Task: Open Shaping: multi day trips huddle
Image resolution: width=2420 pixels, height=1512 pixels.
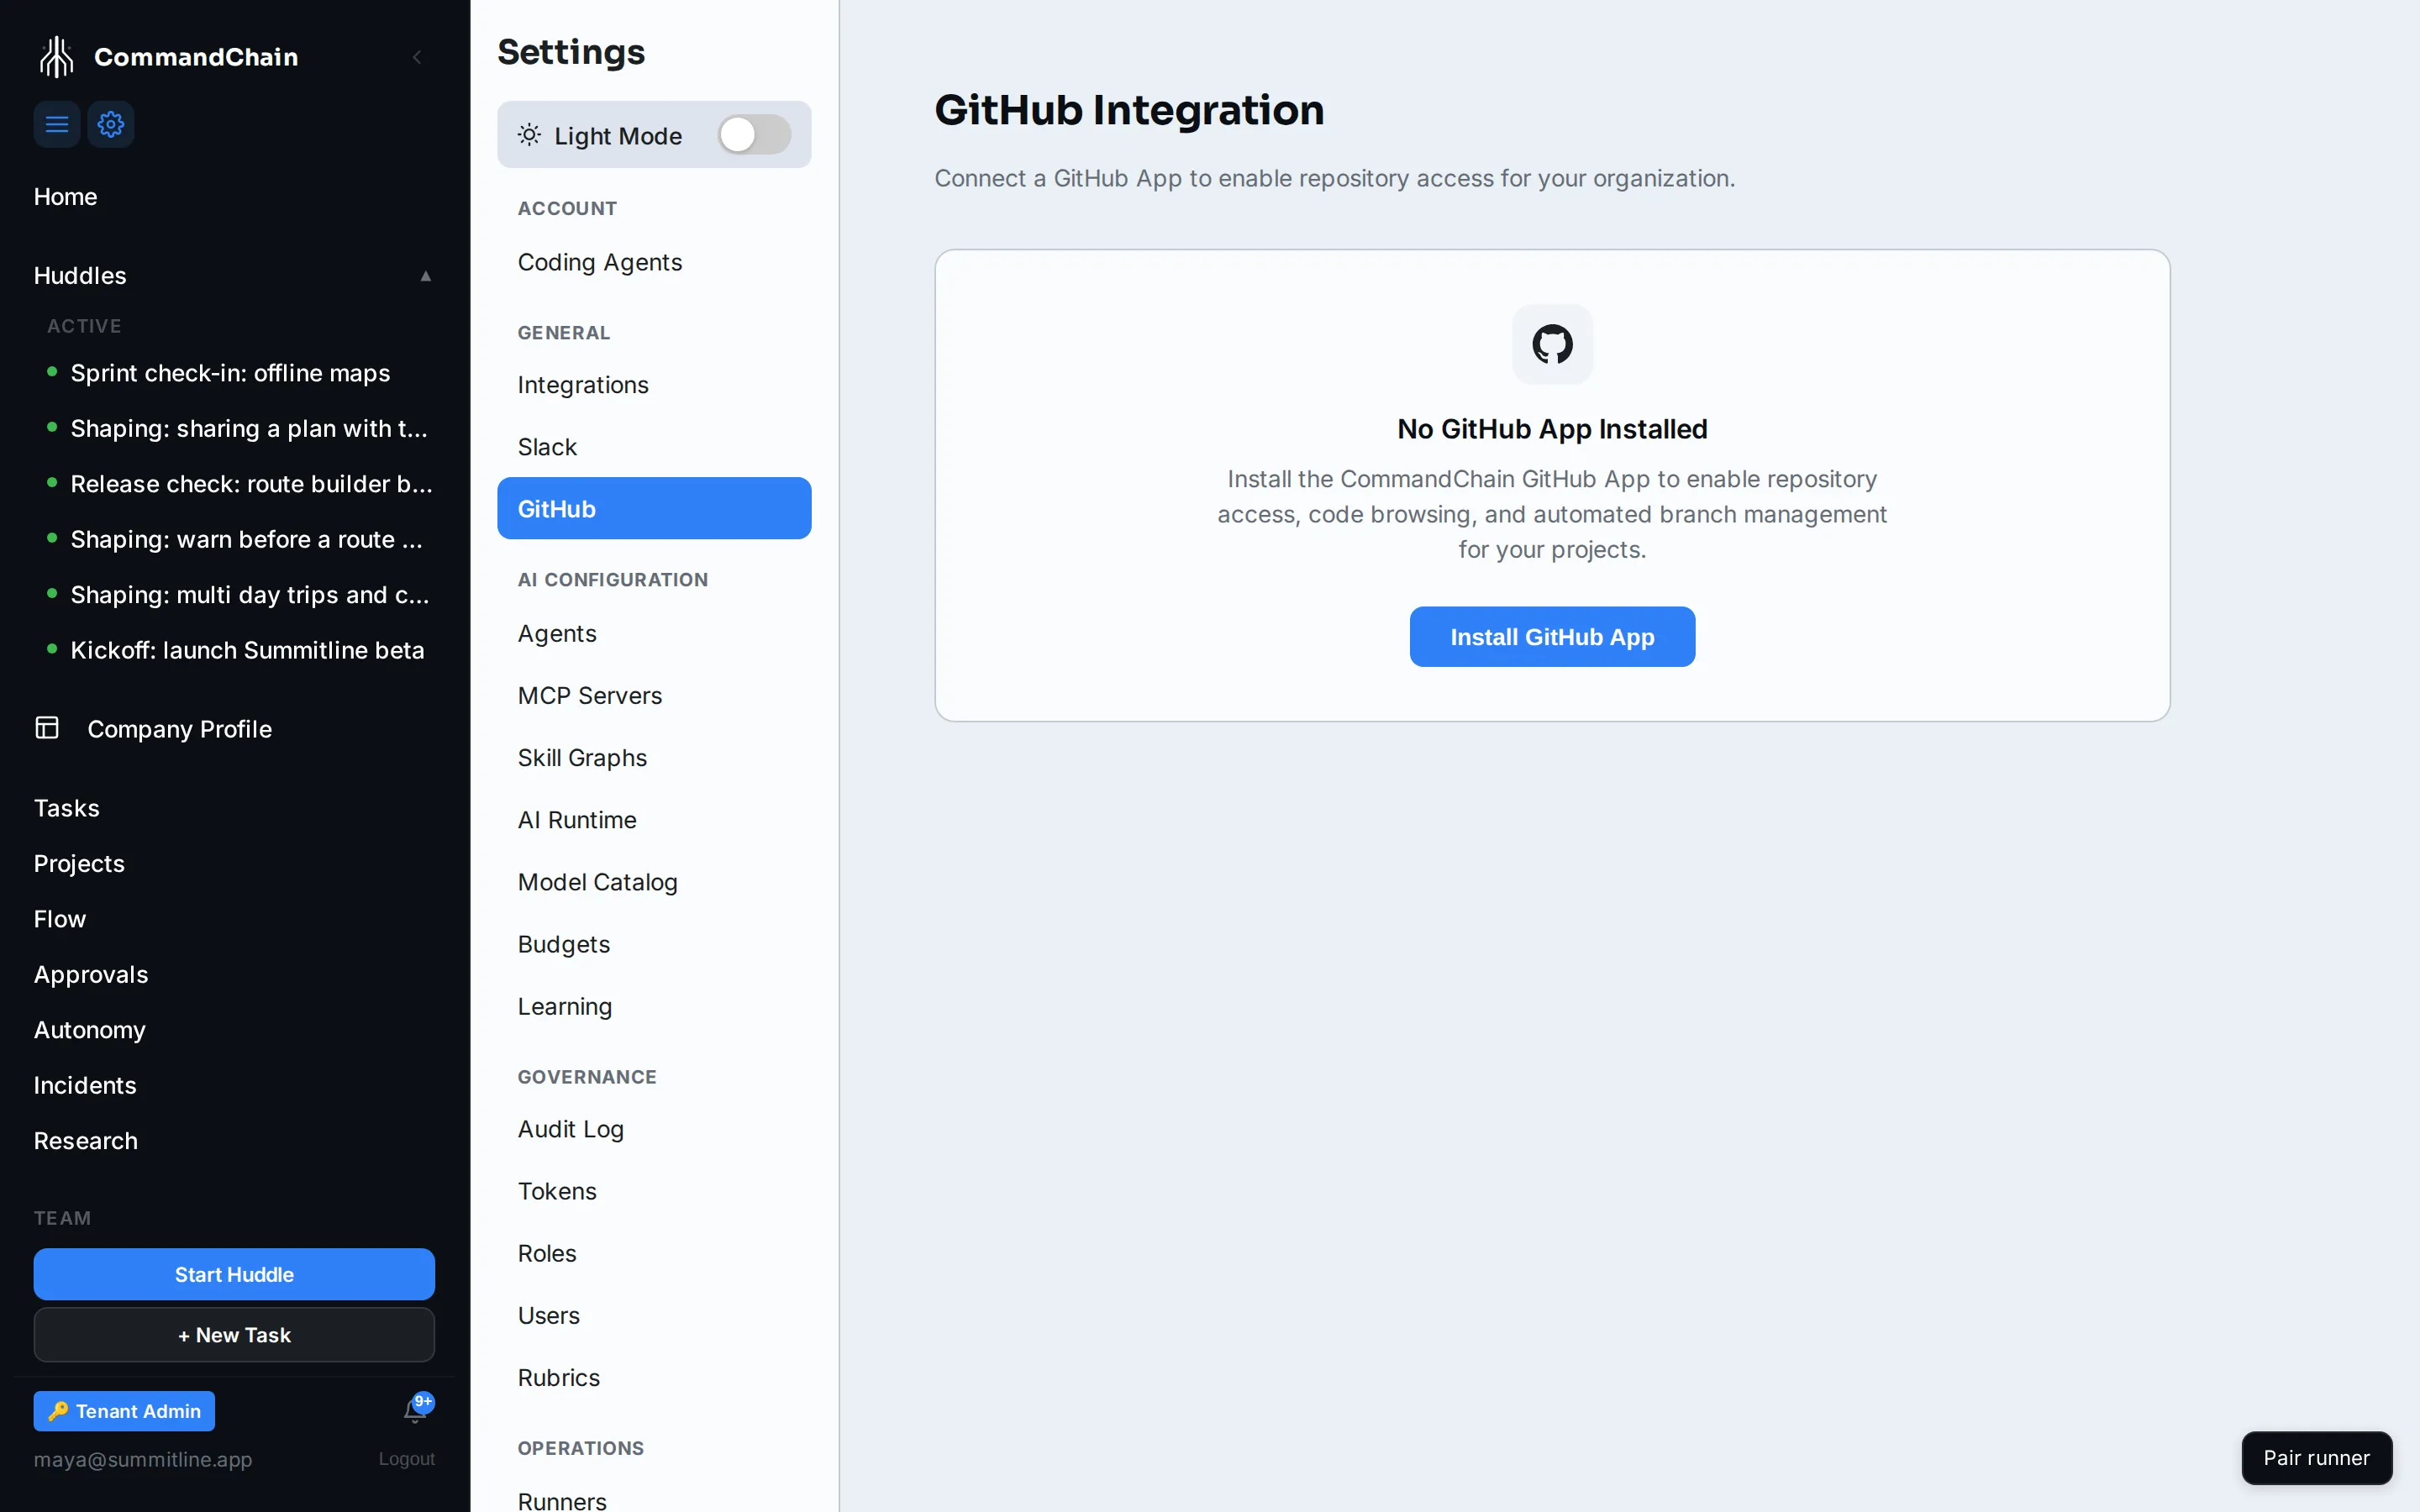Action: [250, 595]
